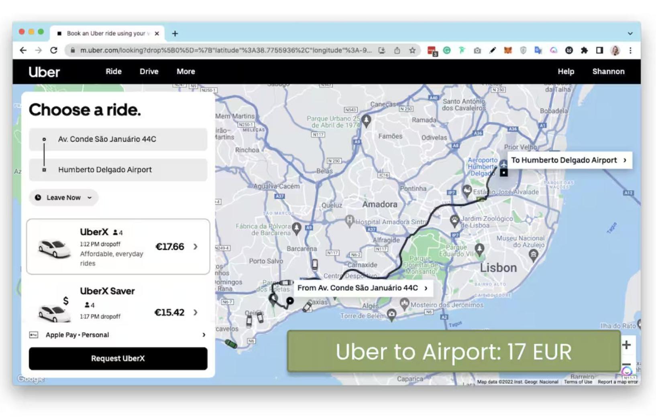Open the Leave Now time dropdown

pos(63,198)
